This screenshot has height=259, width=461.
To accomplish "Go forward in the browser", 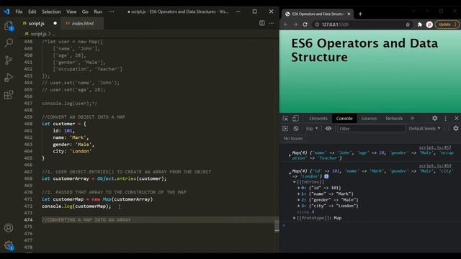I will (x=295, y=24).
